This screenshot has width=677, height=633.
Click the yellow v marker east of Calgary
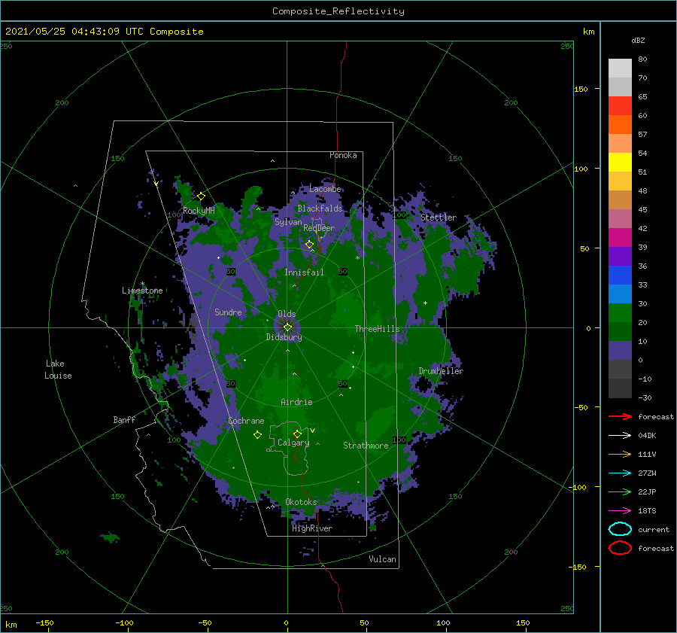(x=312, y=431)
